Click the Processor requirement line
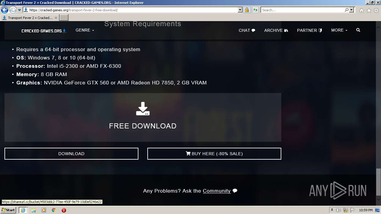381x214 pixels. coord(69,66)
